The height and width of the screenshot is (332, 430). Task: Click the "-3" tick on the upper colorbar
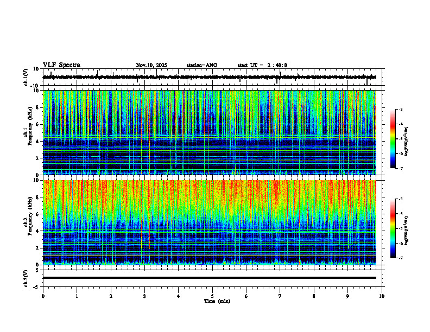[400, 110]
